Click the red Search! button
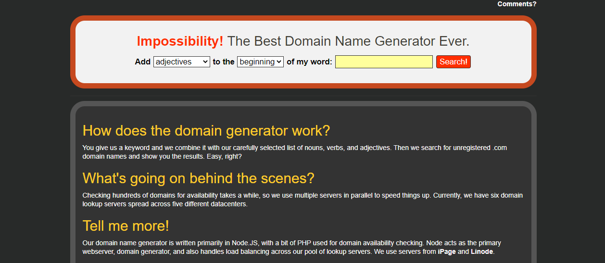The height and width of the screenshot is (263, 605). pyautogui.click(x=454, y=62)
